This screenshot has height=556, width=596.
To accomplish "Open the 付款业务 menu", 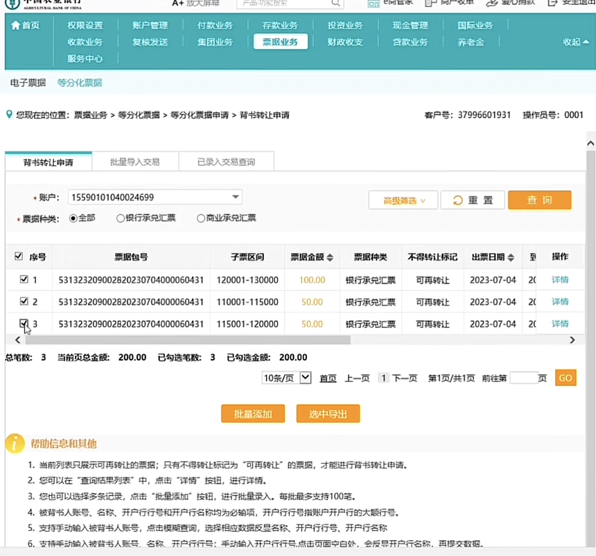I will [x=215, y=26].
